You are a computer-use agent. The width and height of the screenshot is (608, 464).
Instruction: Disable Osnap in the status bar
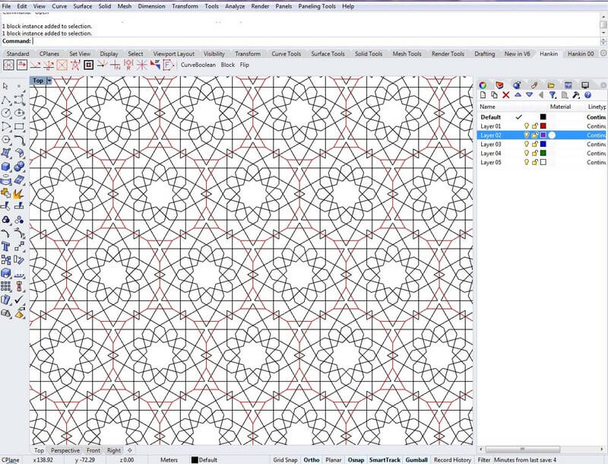pos(355,459)
